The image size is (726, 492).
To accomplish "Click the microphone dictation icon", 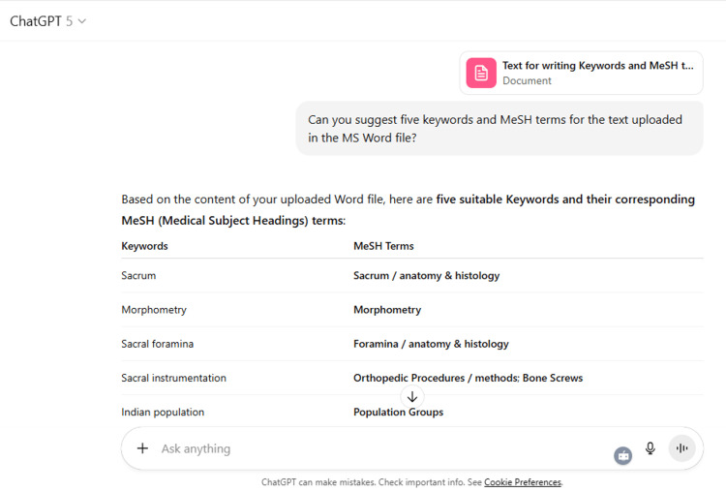I will [x=650, y=448].
